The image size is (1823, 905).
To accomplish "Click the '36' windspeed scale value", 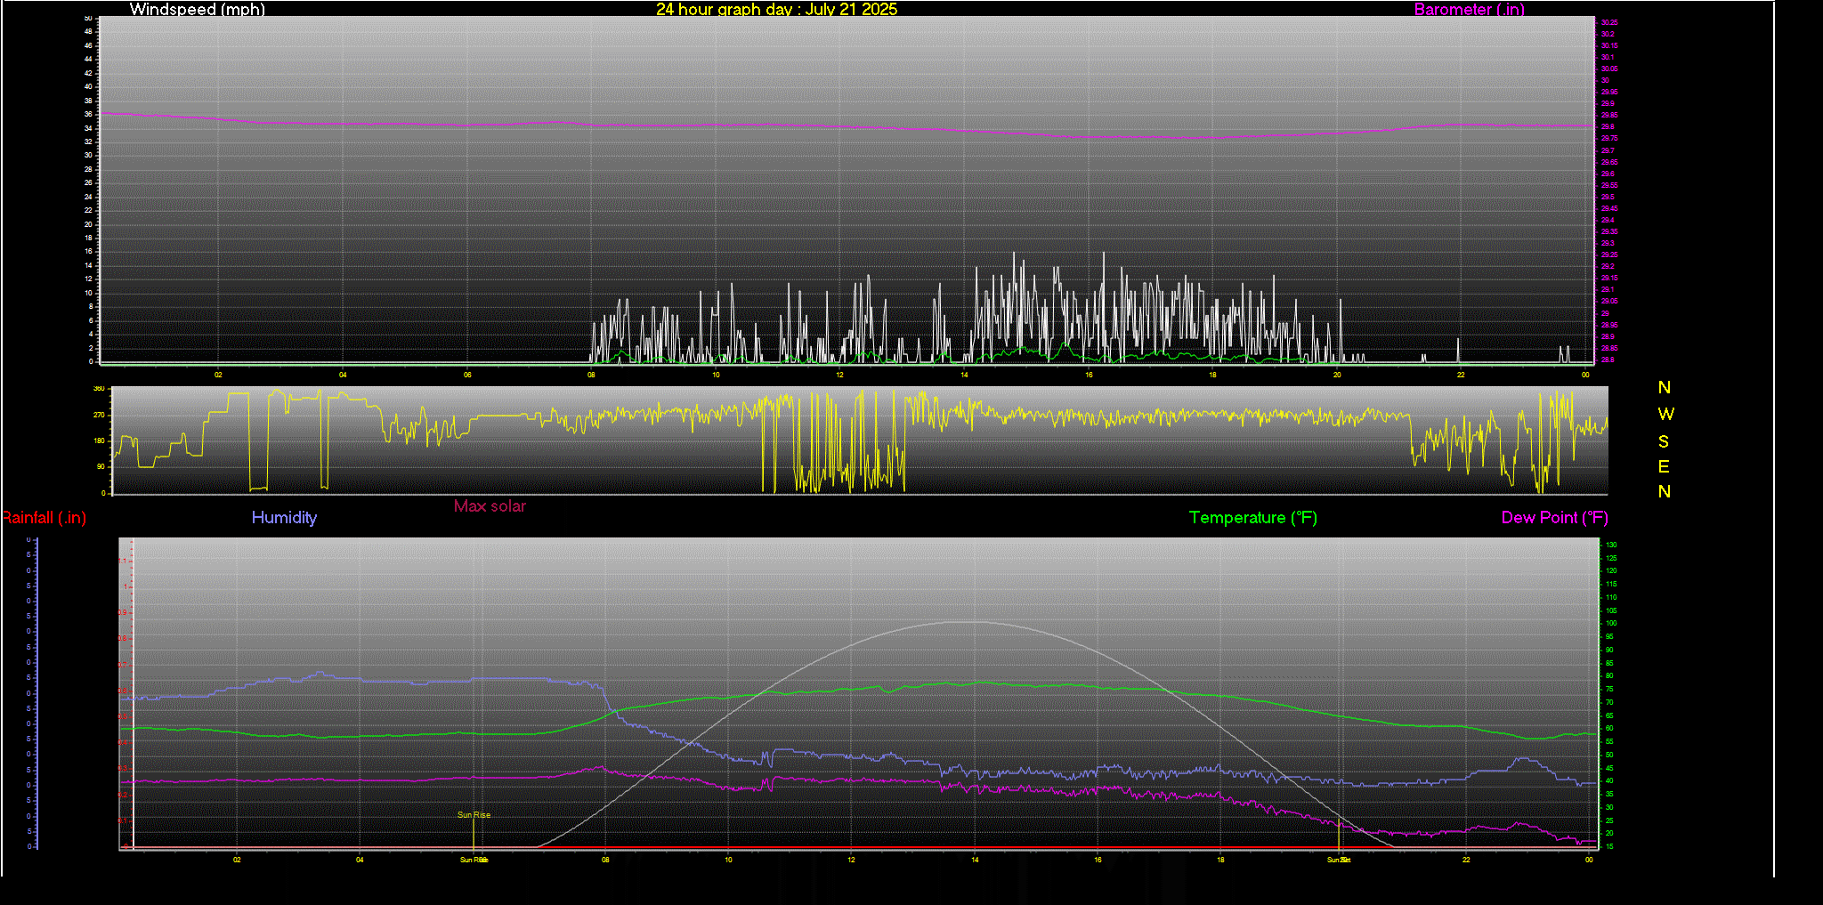I will click(x=88, y=114).
